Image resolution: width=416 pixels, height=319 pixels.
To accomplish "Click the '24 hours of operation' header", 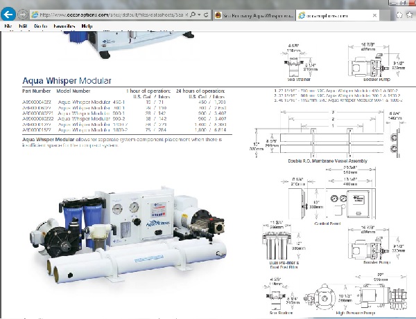I will point(200,91).
